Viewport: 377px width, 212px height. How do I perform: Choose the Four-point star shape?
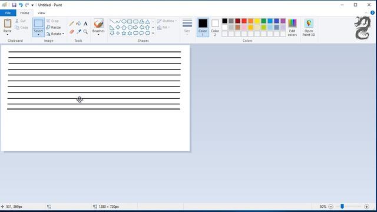click(118, 33)
